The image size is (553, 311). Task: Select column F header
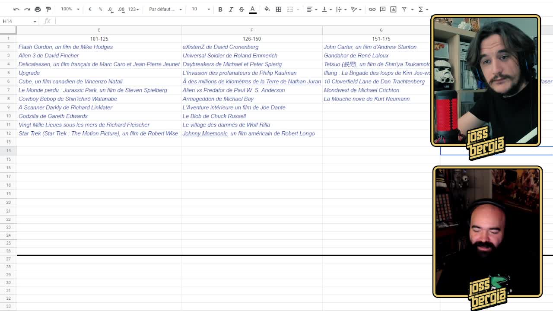(x=251, y=30)
